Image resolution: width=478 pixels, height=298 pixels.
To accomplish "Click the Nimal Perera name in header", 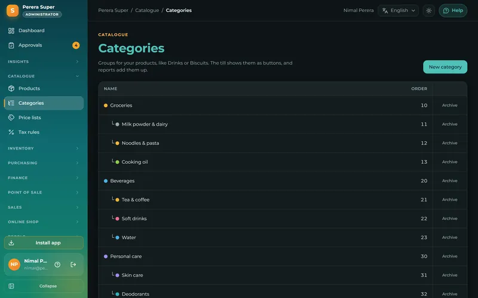I will click(x=358, y=10).
